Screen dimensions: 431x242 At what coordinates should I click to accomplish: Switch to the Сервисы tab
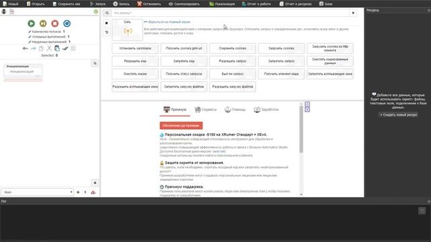pyautogui.click(x=205, y=110)
